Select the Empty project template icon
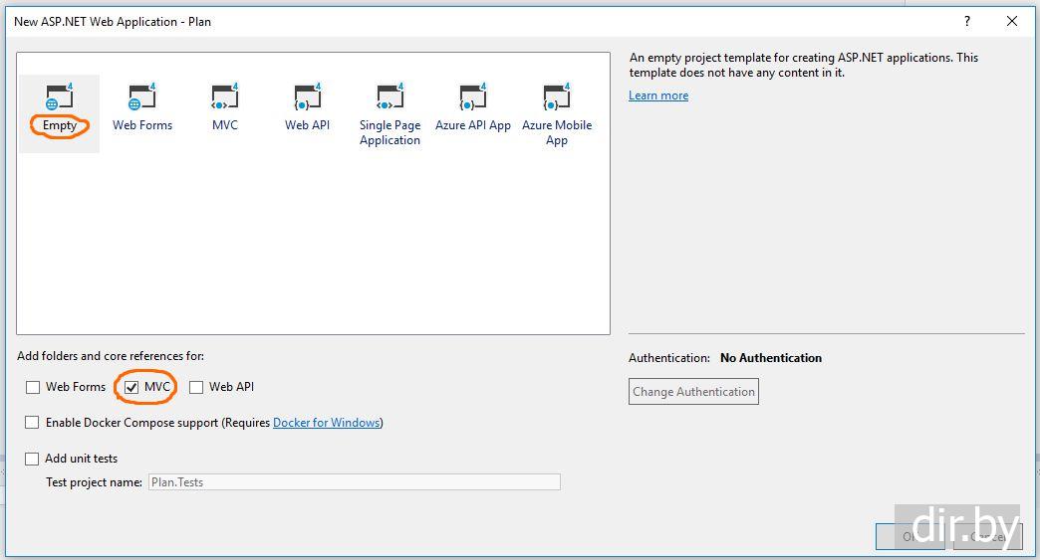Screen dimensions: 1040x560 (59, 96)
